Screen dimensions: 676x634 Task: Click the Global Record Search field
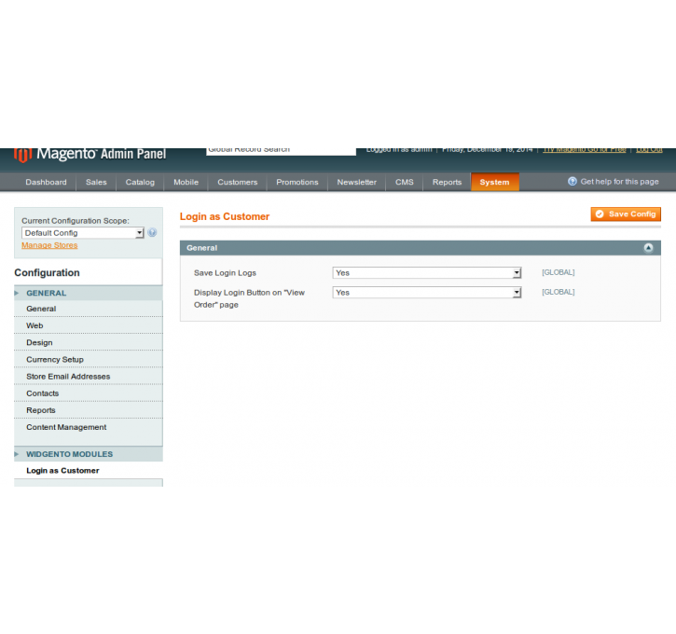pos(281,151)
